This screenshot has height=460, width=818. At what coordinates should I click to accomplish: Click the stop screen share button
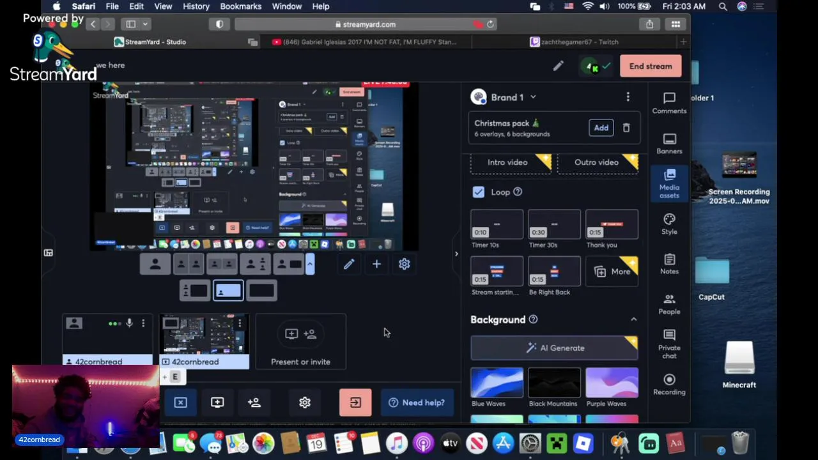click(x=180, y=402)
